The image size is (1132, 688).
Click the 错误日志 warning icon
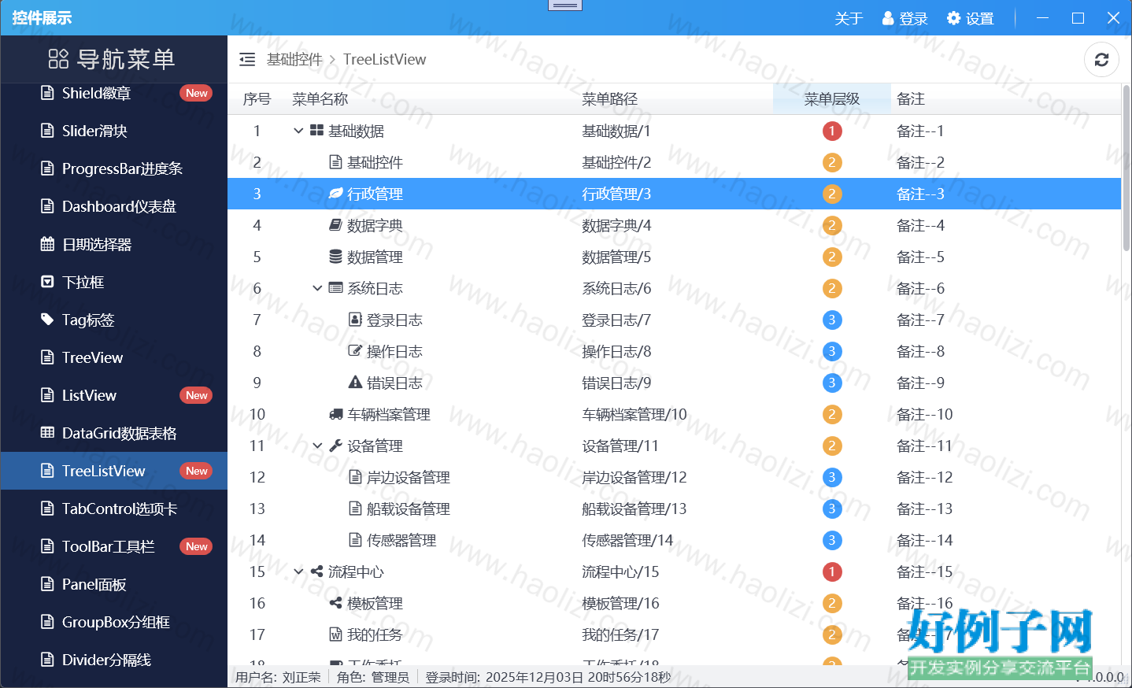[x=355, y=383]
